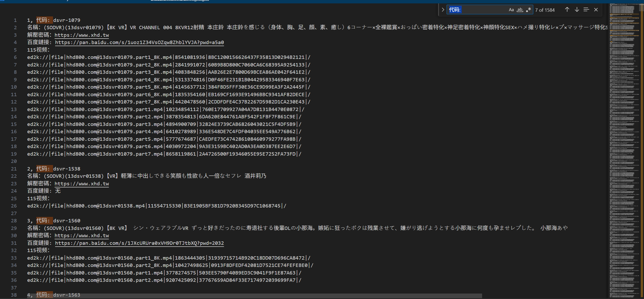
Task: Toggle Match Case in find widget
Action: (511, 10)
